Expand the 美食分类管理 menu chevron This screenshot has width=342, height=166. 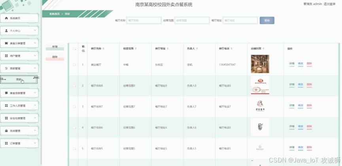35,43
